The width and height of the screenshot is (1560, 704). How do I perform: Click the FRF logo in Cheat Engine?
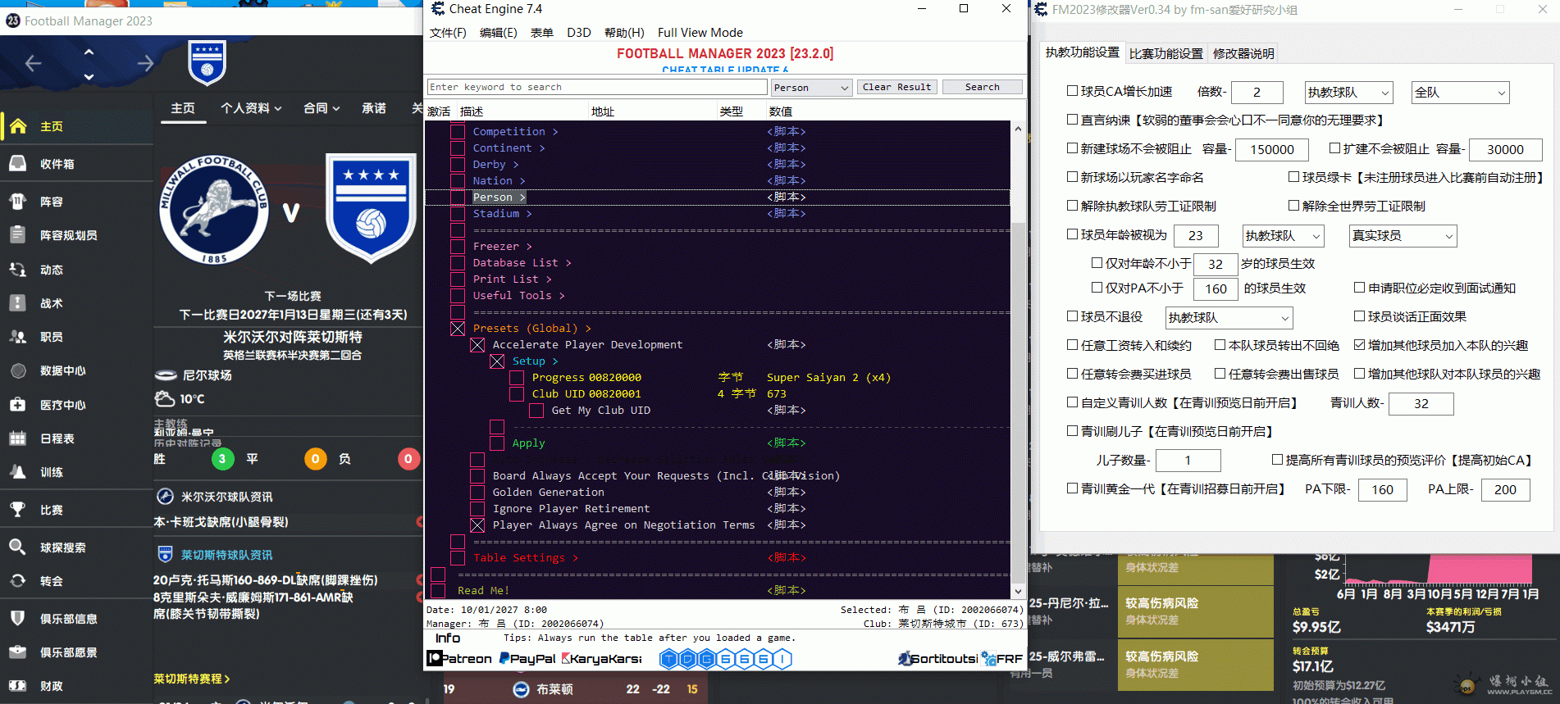click(x=1002, y=658)
